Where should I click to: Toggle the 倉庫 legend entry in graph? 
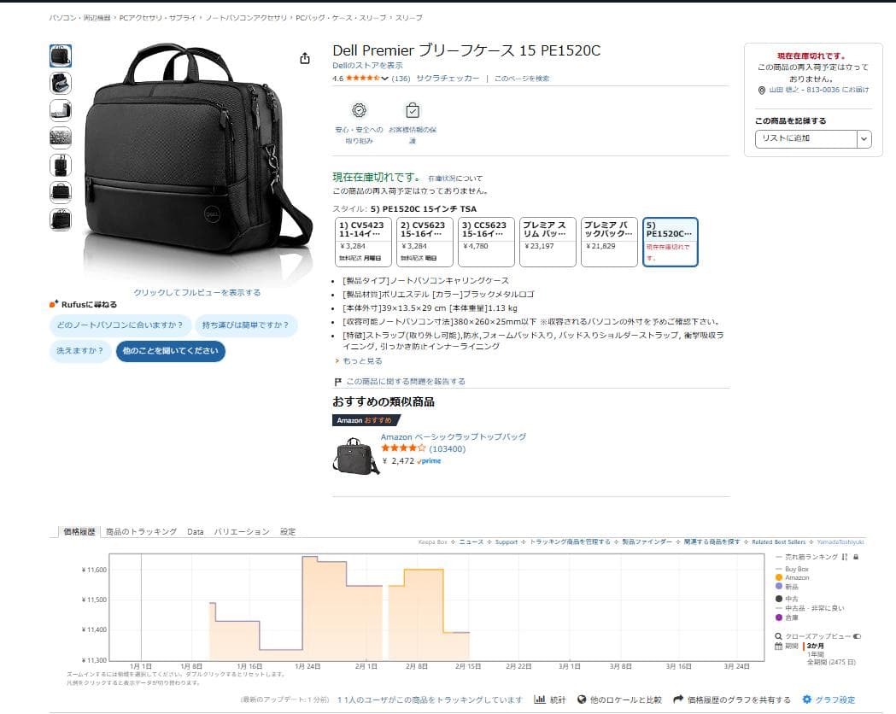pos(787,617)
